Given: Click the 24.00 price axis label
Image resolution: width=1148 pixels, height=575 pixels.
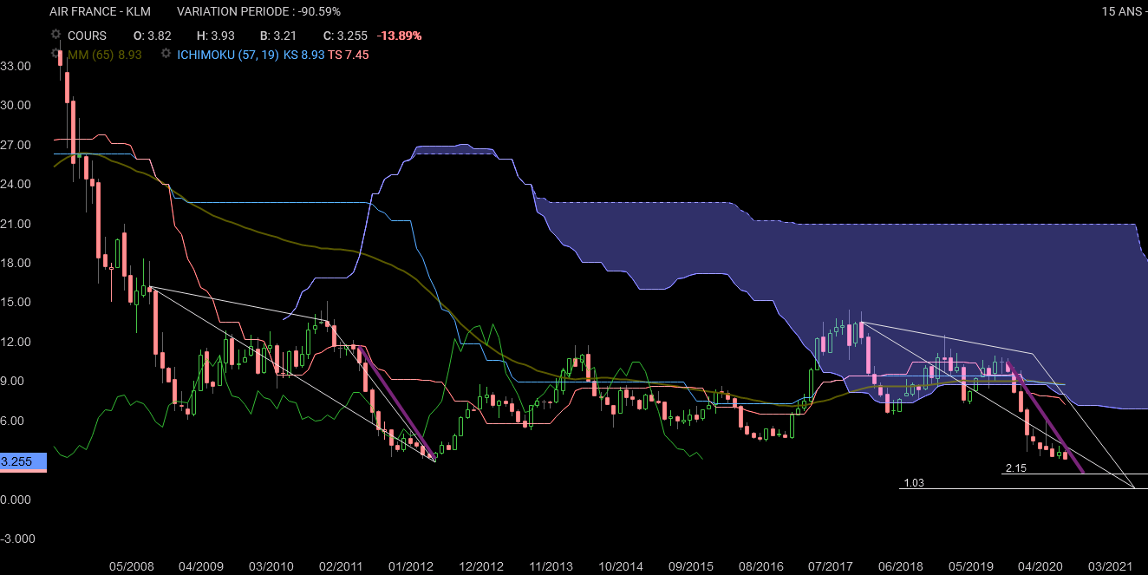Looking at the screenshot, I should [x=17, y=184].
